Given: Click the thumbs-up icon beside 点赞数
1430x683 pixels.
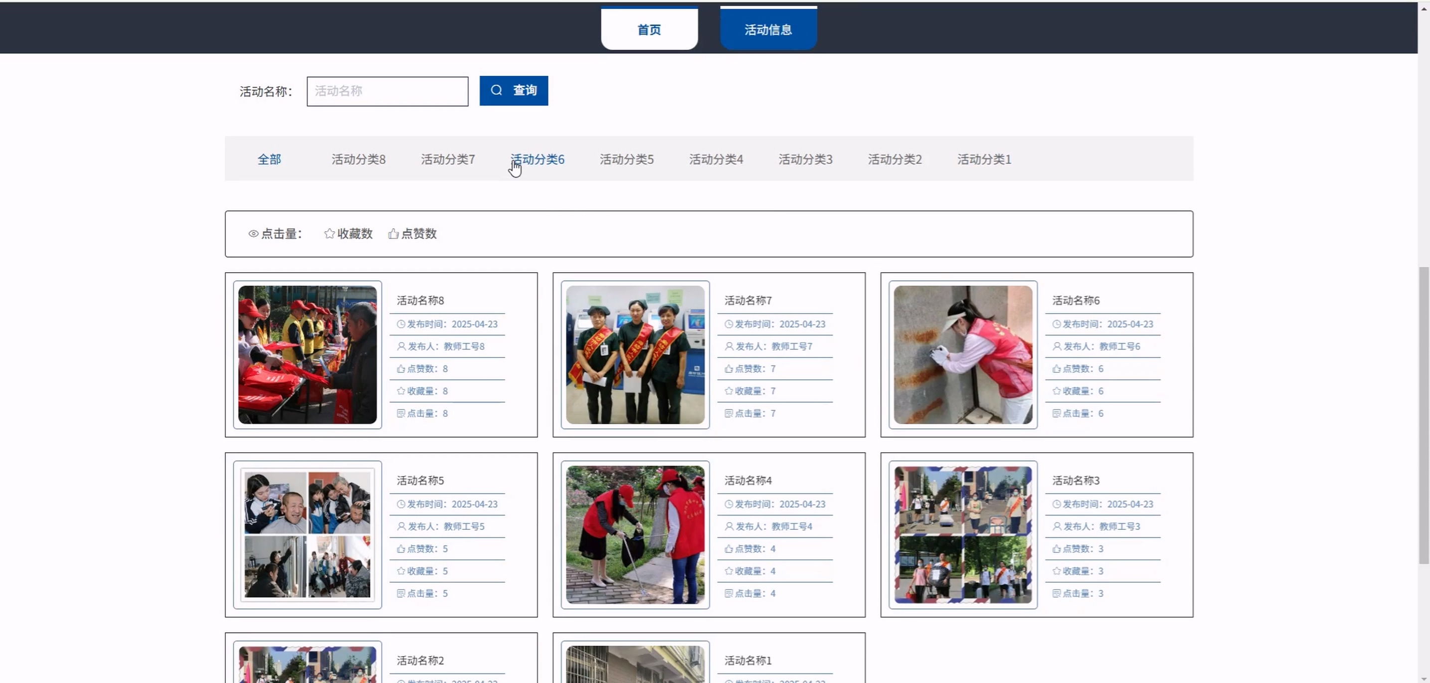Looking at the screenshot, I should [x=393, y=234].
